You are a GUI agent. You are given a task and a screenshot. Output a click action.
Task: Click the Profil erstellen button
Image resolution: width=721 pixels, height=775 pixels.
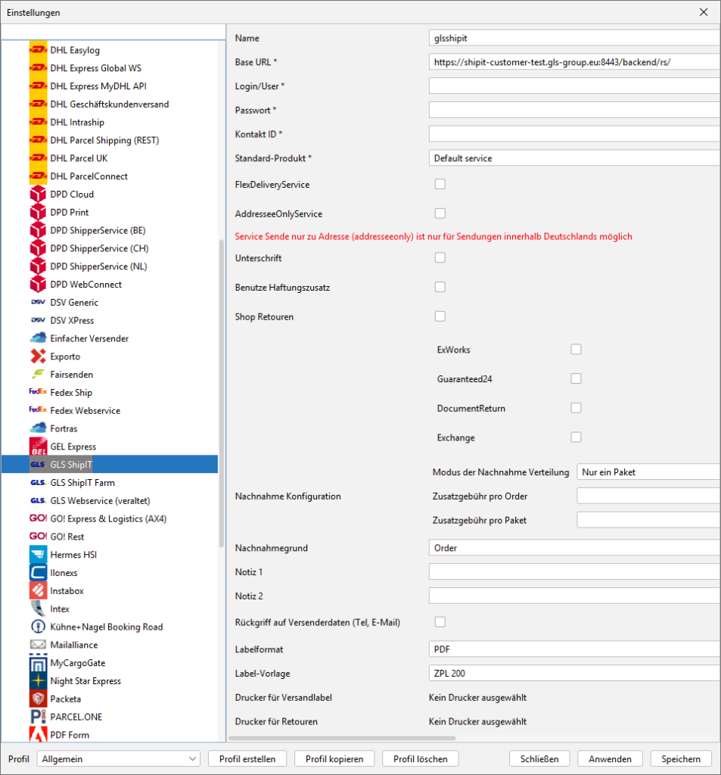(247, 759)
